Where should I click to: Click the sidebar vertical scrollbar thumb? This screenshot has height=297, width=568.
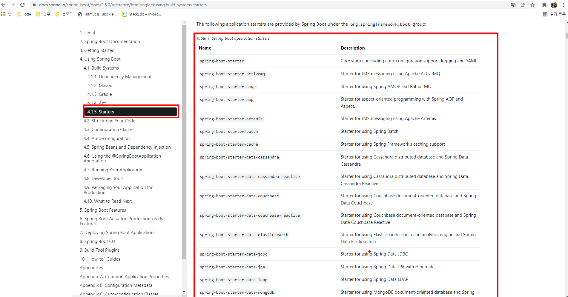(x=184, y=142)
